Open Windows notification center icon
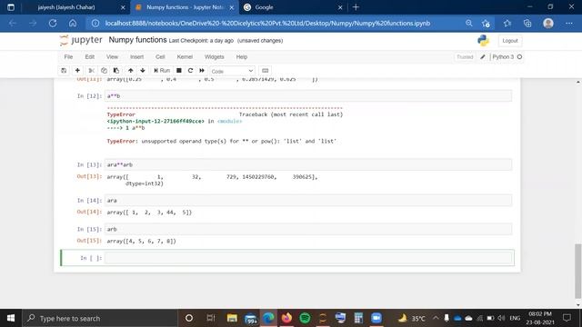Viewport: 582px width, 327px height. click(x=567, y=318)
